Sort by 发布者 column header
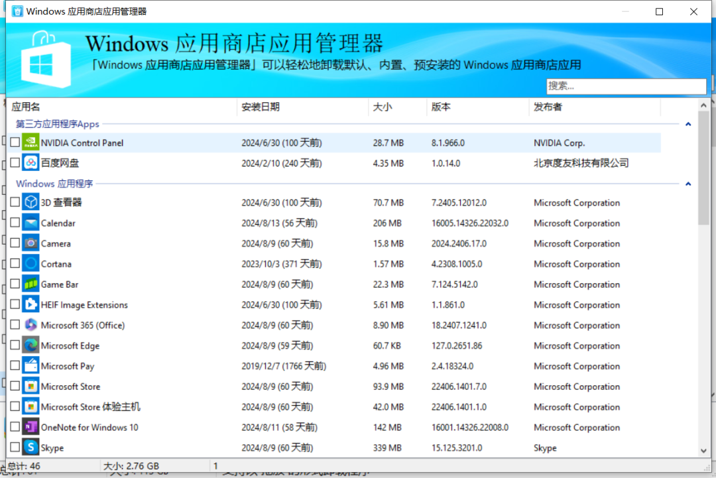Screen dimensions: 716x478 pos(595,107)
